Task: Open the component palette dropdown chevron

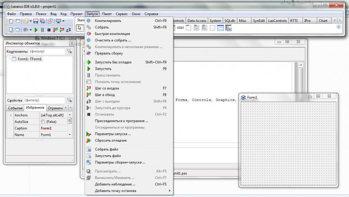Action: click(339, 26)
